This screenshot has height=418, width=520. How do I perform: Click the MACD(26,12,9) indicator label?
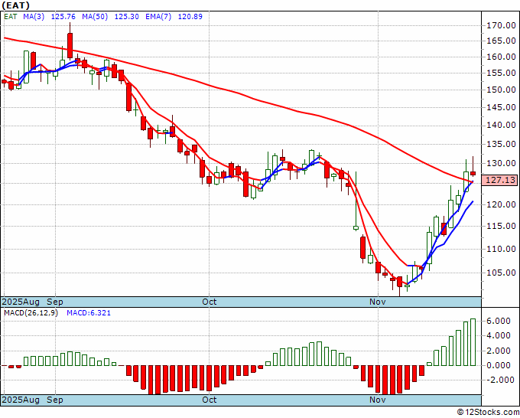tap(31, 313)
